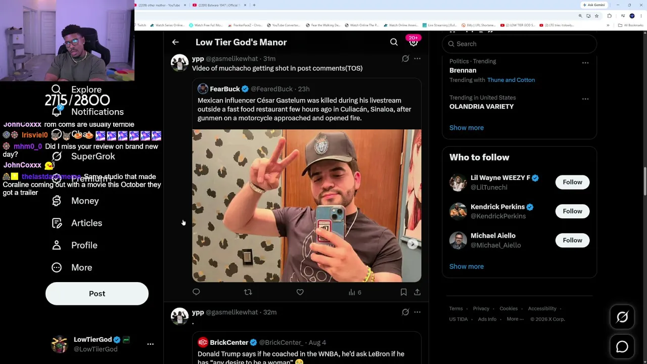Open Notifications in the sidebar

[87, 112]
